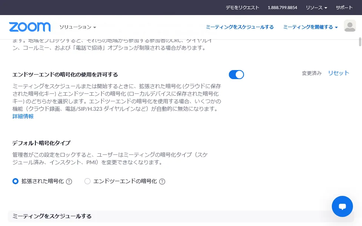Click the Zoom logo
Image resolution: width=362 pixels, height=226 pixels.
(x=30, y=27)
